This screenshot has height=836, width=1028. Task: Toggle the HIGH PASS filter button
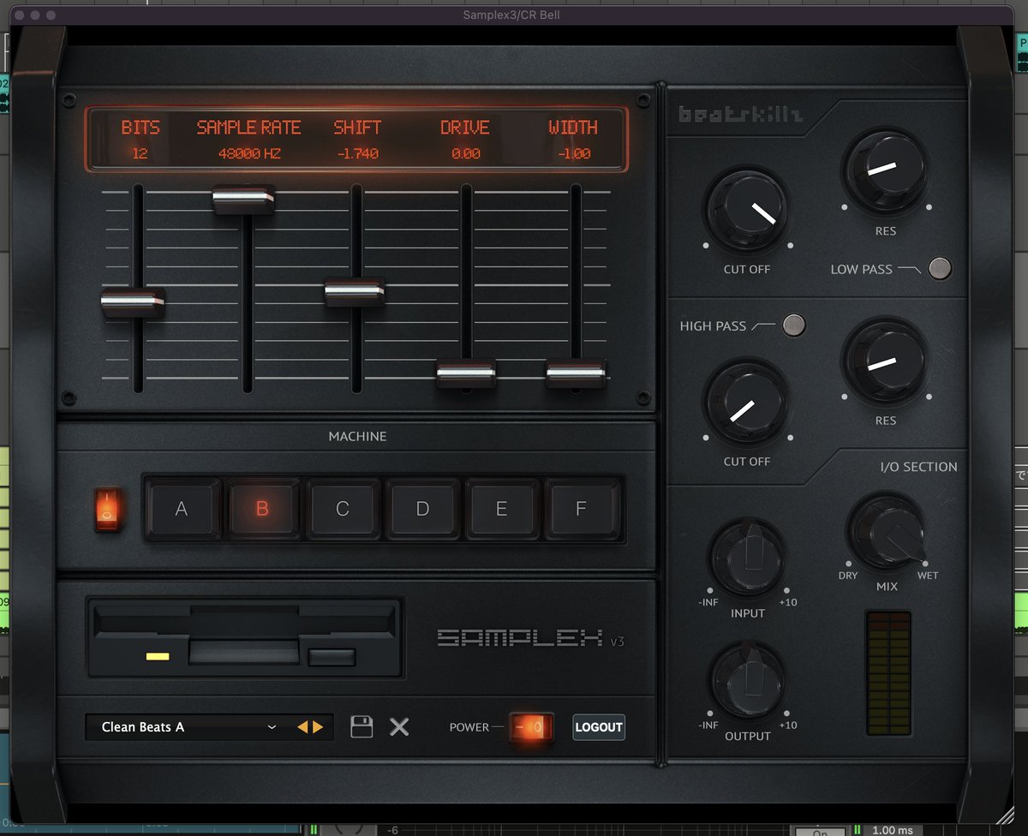click(x=794, y=325)
